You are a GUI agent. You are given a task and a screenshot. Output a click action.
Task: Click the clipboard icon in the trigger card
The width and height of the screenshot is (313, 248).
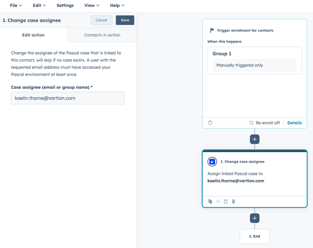[x=210, y=123]
